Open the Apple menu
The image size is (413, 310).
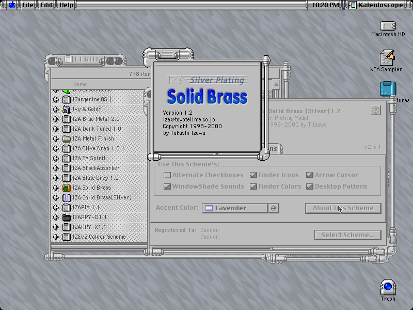[12, 5]
